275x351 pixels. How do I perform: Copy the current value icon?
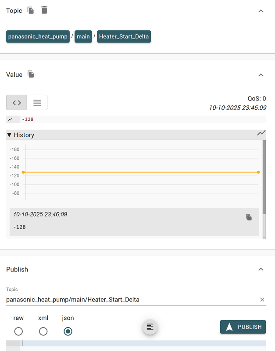[31, 74]
